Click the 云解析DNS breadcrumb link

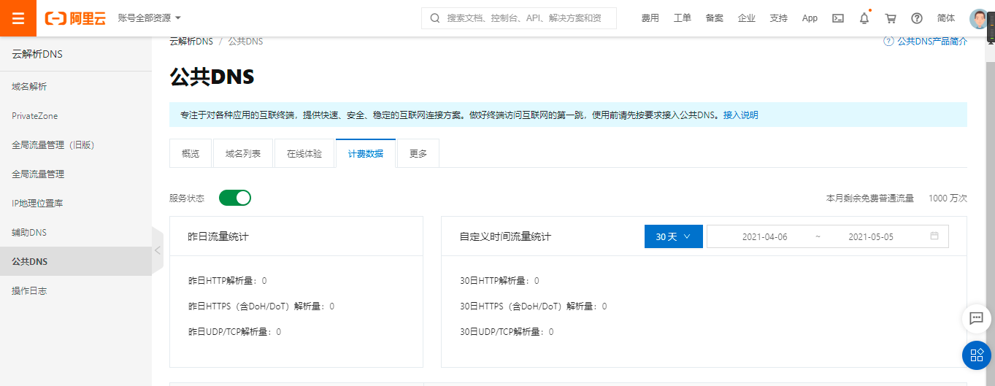[191, 42]
